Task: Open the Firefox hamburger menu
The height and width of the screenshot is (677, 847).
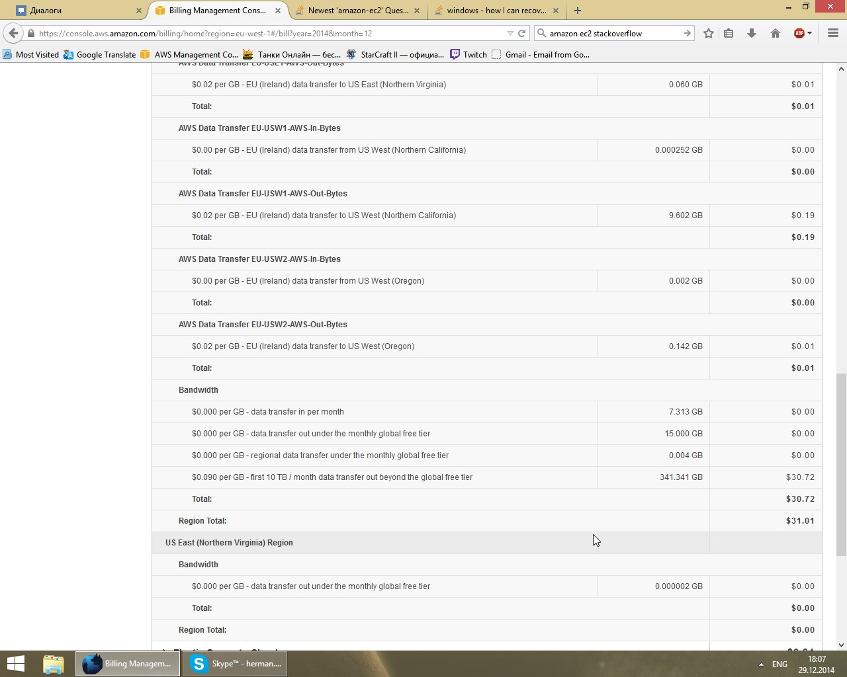Action: tap(833, 33)
